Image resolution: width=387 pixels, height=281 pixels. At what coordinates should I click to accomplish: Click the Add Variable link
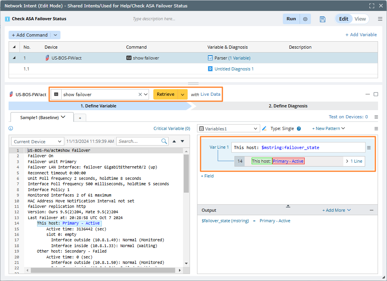[361, 35]
